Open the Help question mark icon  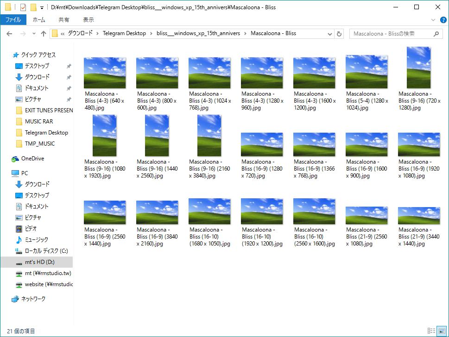pyautogui.click(x=443, y=20)
